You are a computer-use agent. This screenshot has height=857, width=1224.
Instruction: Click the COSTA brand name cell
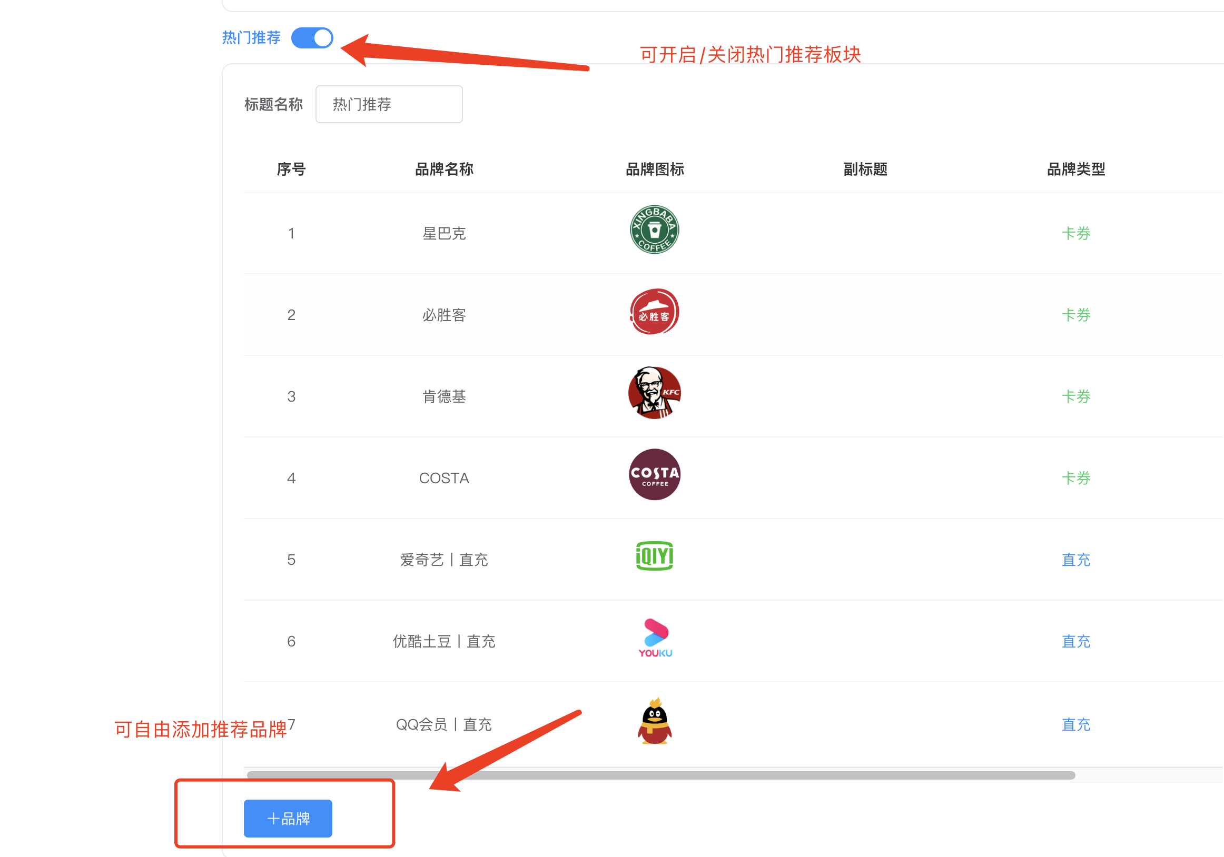(x=444, y=478)
